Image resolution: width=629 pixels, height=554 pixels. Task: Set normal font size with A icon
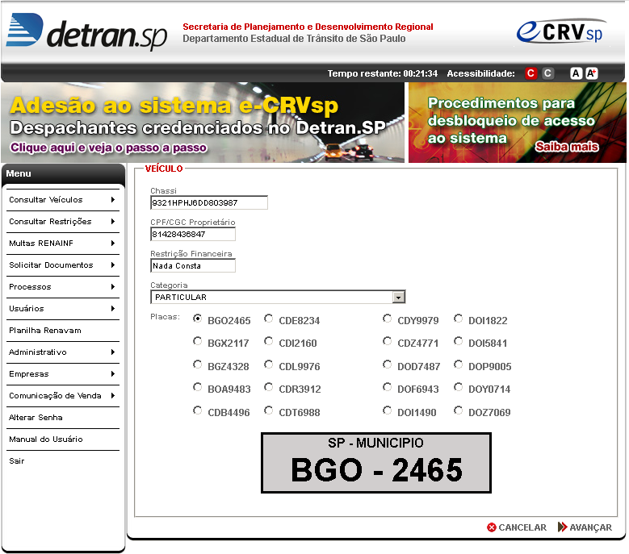(576, 73)
